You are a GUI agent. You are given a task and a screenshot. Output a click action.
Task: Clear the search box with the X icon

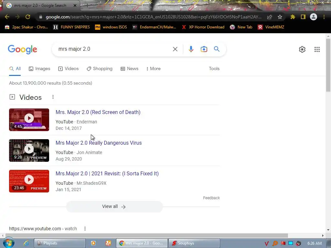(175, 49)
